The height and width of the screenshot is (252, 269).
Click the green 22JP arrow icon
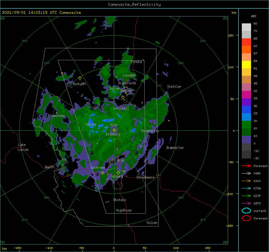click(246, 196)
